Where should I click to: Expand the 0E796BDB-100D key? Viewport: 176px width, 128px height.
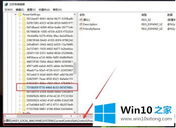[x=19, y=31]
